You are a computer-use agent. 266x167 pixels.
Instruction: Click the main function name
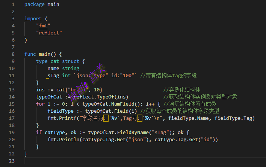tap(45, 54)
